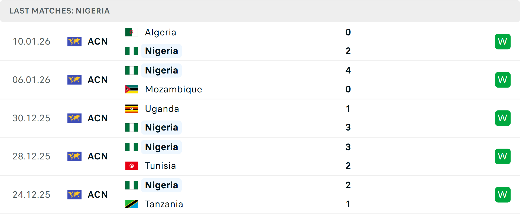The height and width of the screenshot is (214, 520).
Task: Click the Mozambique flag icon
Action: pyautogui.click(x=132, y=89)
